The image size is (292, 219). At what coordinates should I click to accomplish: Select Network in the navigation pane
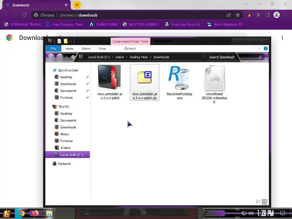click(64, 164)
